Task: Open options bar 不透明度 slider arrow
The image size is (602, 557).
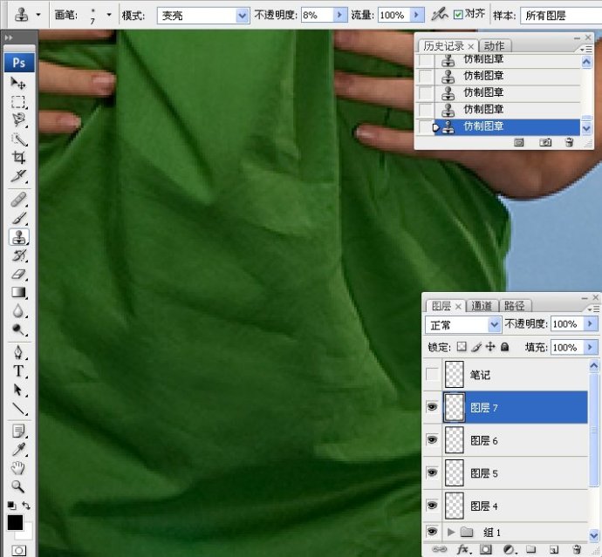Action: 339,15
